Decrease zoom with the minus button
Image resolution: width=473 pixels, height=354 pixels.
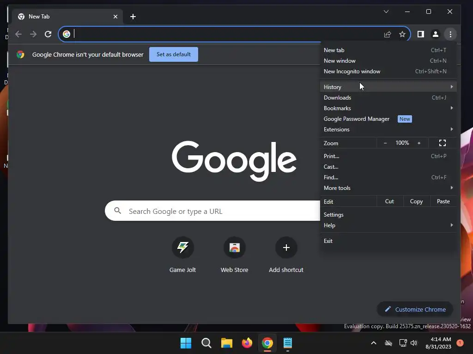pyautogui.click(x=385, y=143)
